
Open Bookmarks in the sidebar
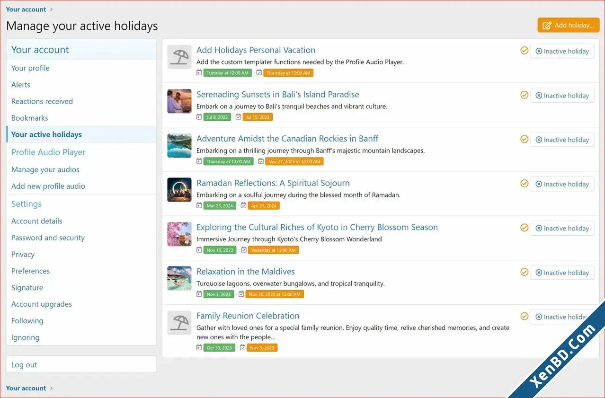(x=30, y=118)
